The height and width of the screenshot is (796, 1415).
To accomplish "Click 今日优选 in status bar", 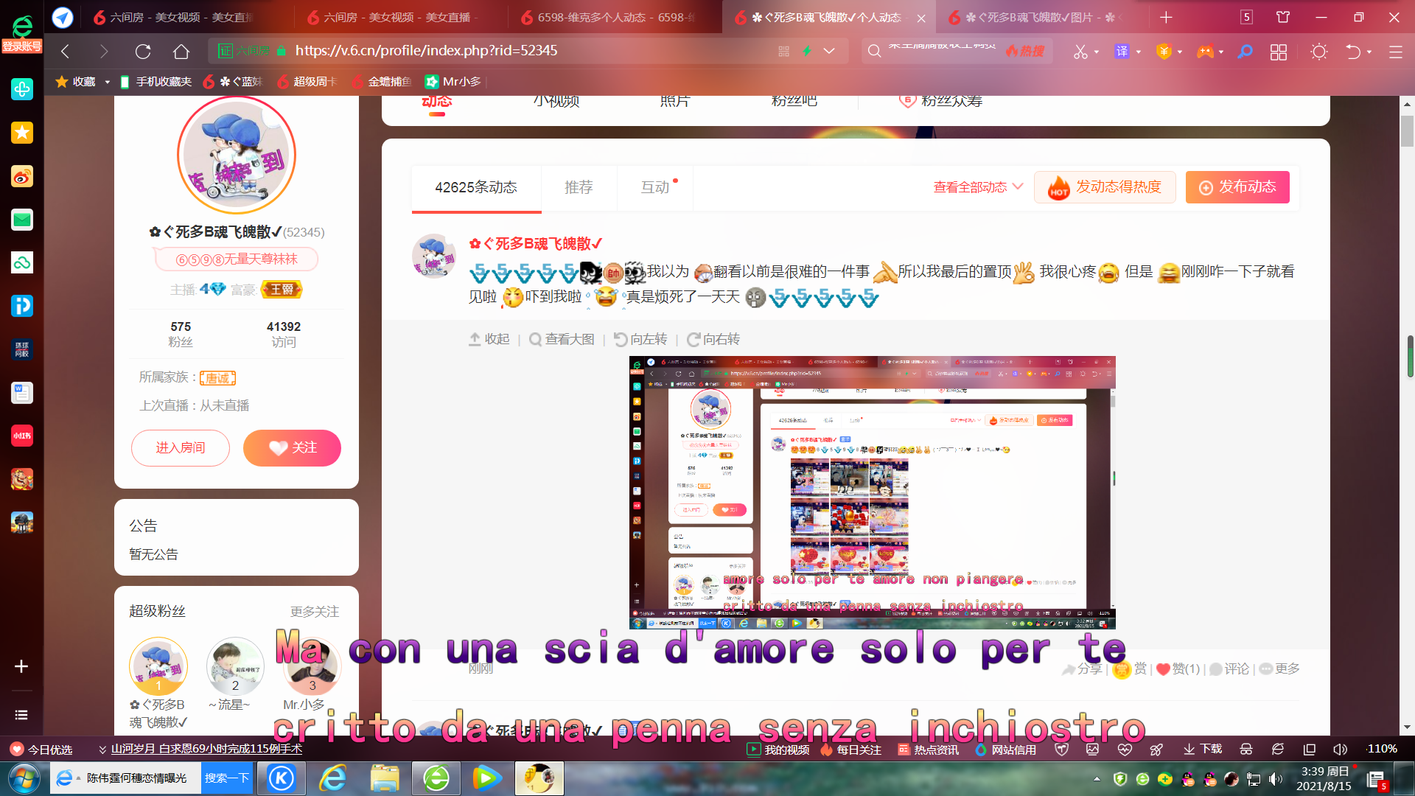I will tap(41, 750).
